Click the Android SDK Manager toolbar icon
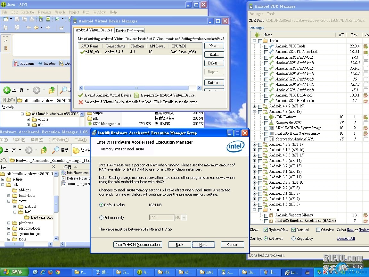 click(41, 19)
